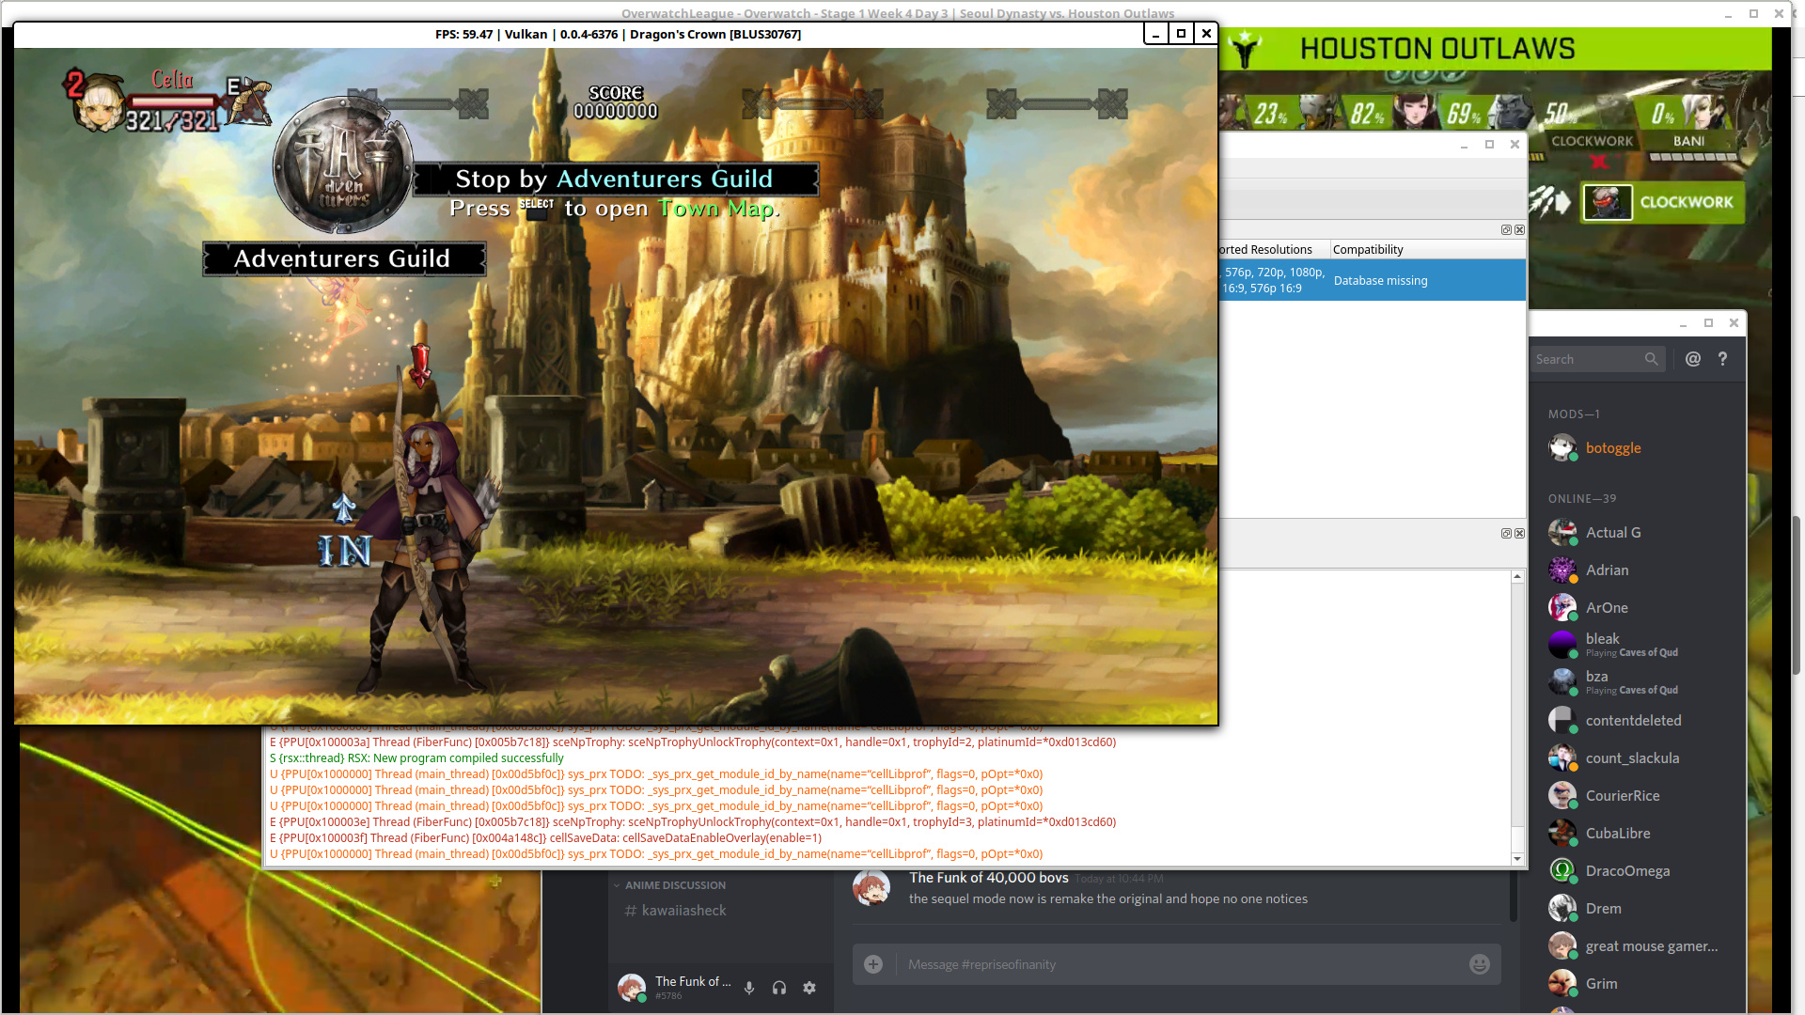The width and height of the screenshot is (1805, 1015).
Task: Open Discord help question mark
Action: click(1722, 359)
